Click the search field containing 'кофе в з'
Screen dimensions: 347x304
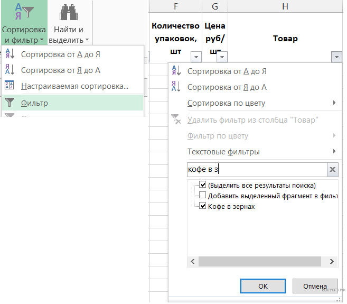[x=256, y=170]
